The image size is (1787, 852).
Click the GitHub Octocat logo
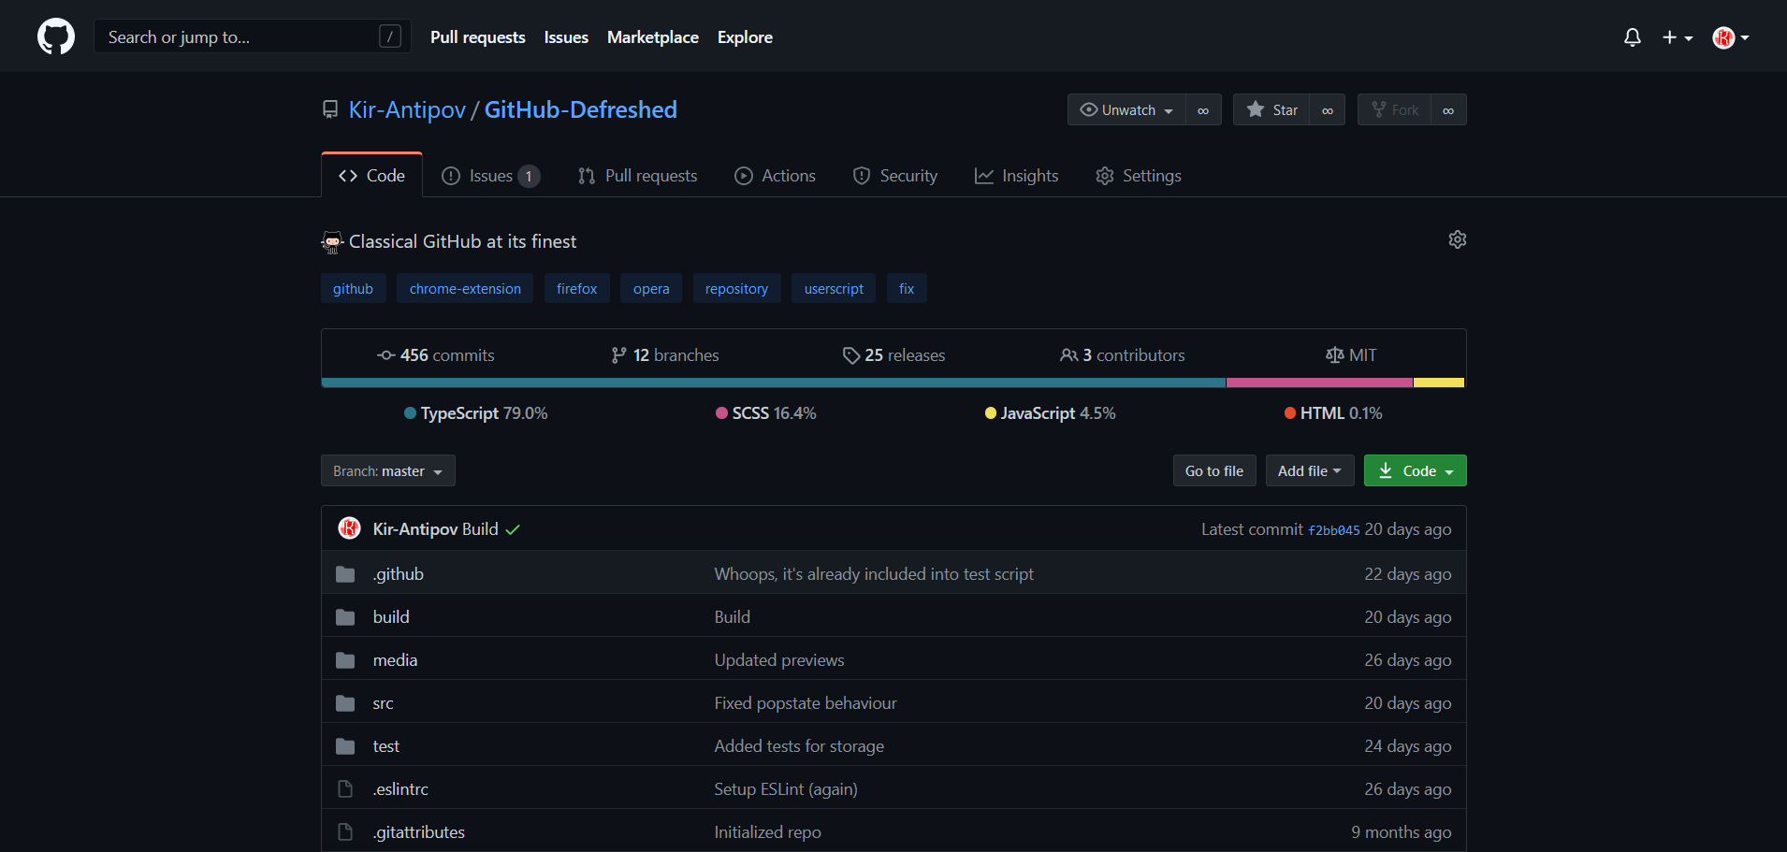point(56,36)
